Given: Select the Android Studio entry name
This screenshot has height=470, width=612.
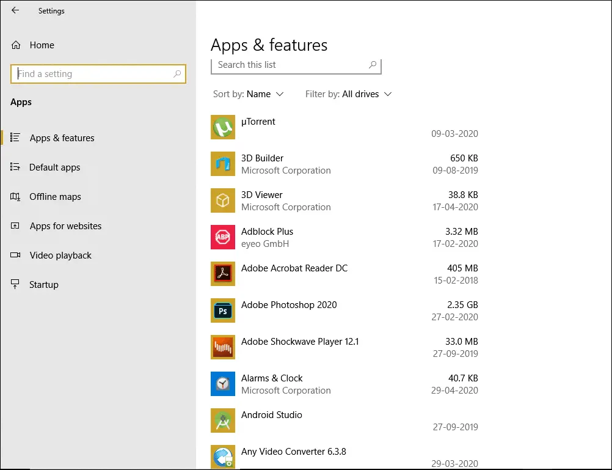Looking at the screenshot, I should 272,416.
